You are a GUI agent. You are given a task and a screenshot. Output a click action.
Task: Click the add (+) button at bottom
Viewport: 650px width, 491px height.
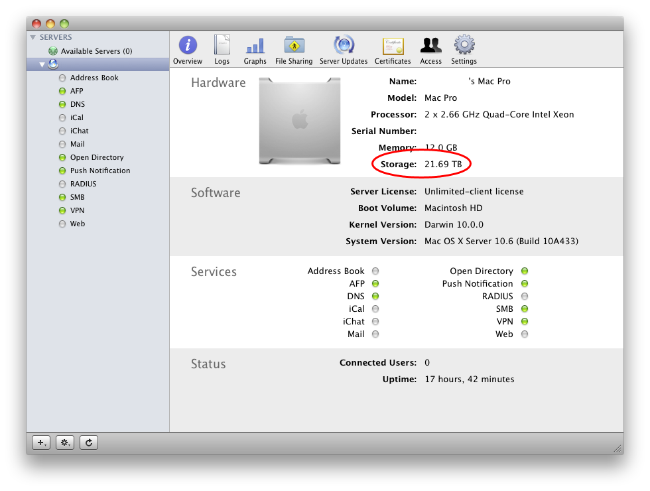[41, 443]
